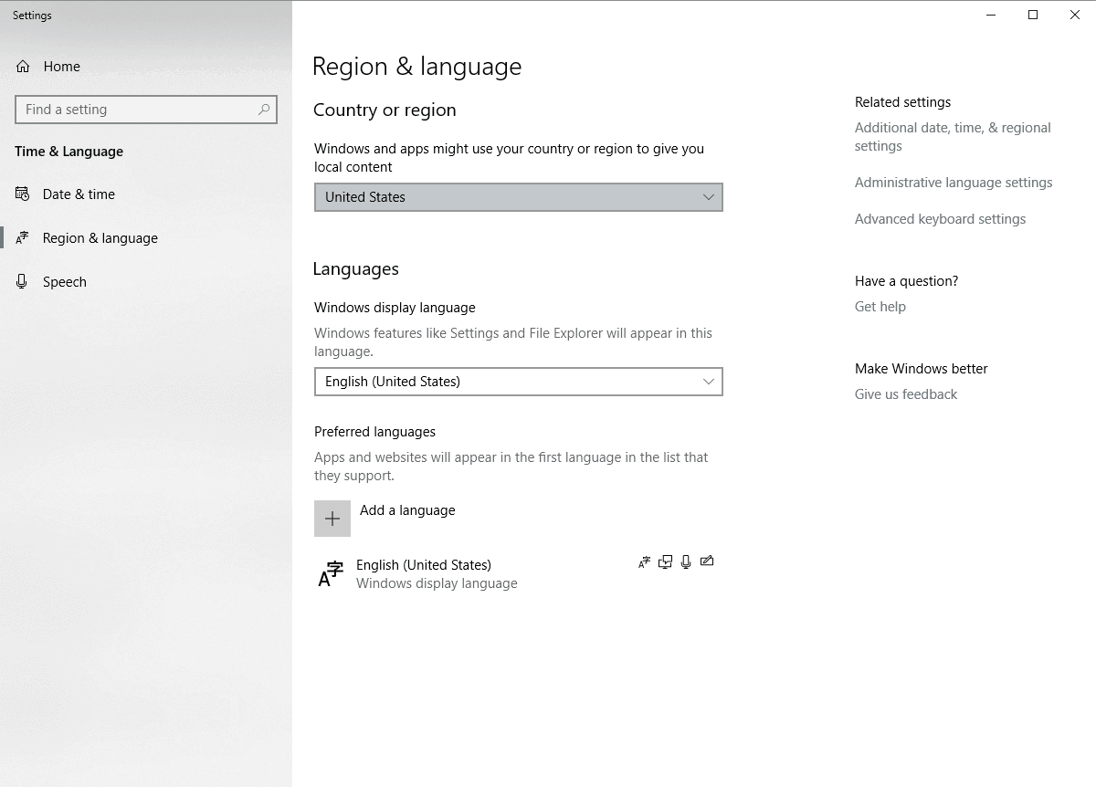Open the United States country dropdown
Screen dimensions: 1096x787
(519, 197)
